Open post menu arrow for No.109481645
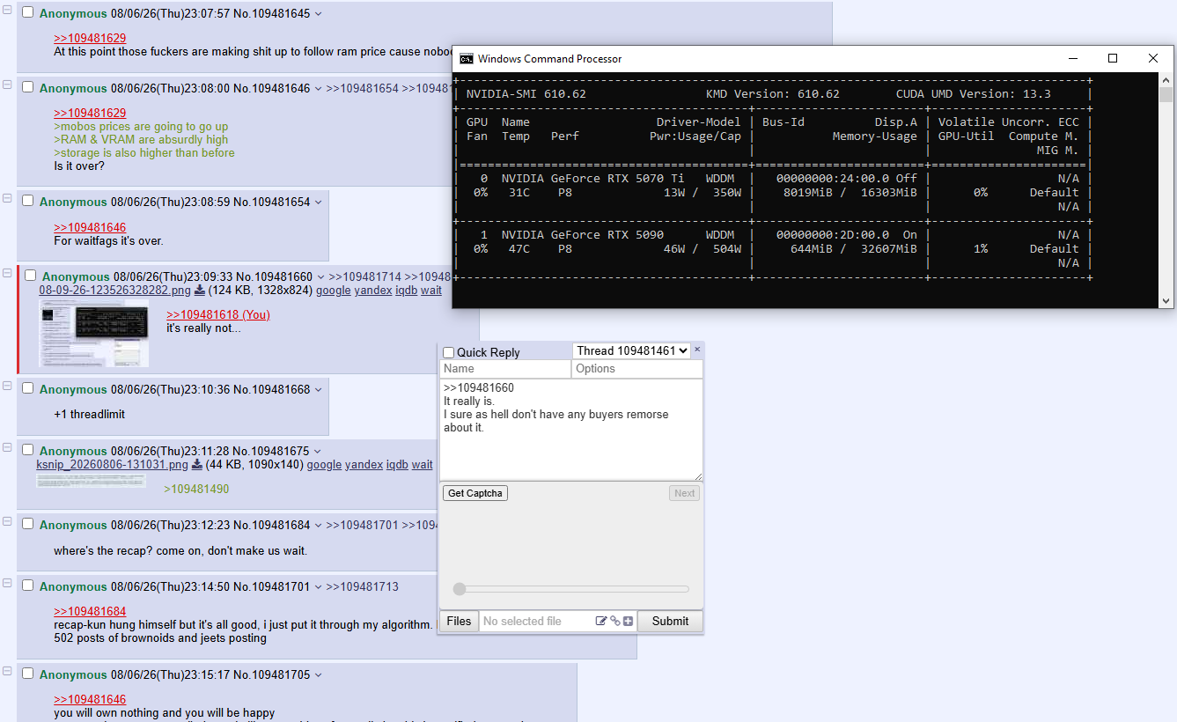The image size is (1177, 722). pyautogui.click(x=319, y=14)
